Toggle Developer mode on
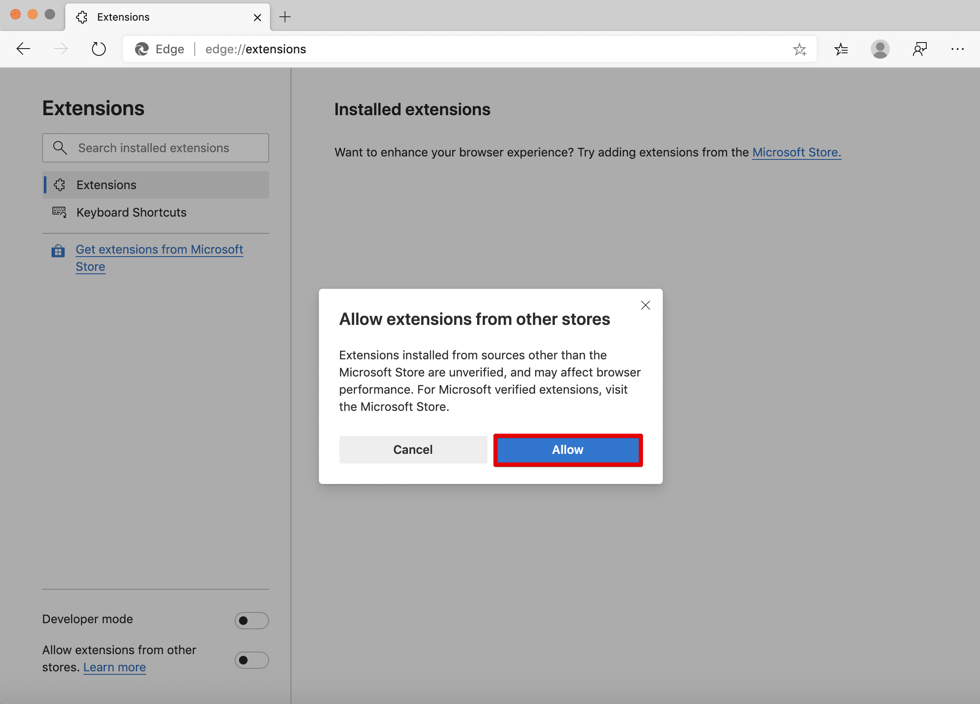980x704 pixels. [251, 621]
